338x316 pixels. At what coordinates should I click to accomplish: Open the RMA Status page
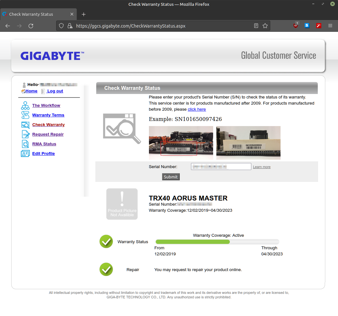coord(44,144)
